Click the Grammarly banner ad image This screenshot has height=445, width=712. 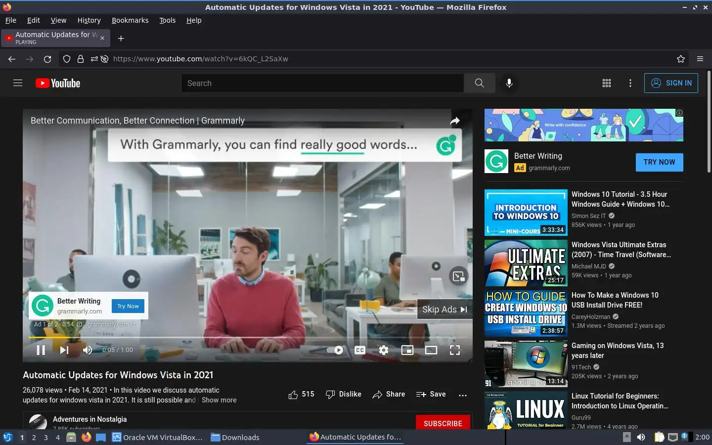click(x=584, y=125)
